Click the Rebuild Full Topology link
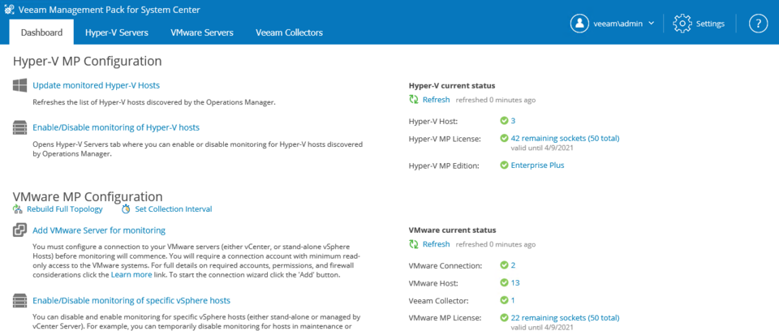The image size is (779, 331). [65, 209]
